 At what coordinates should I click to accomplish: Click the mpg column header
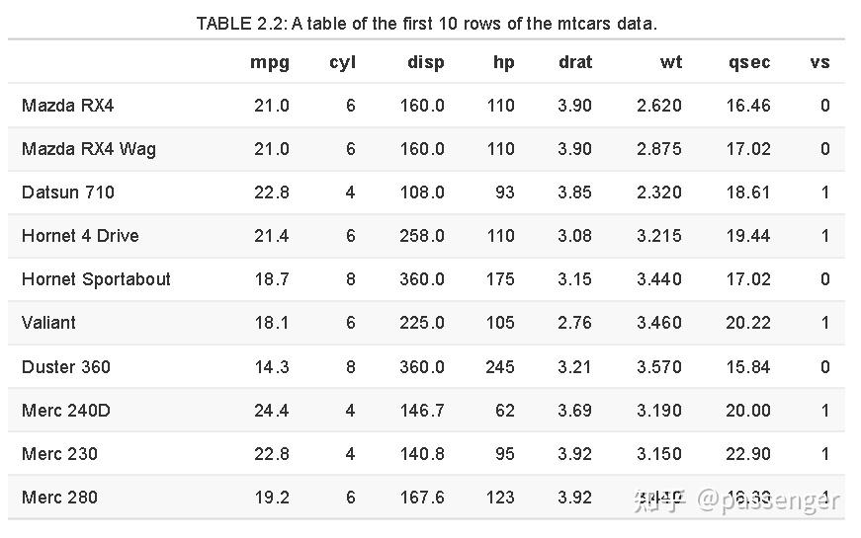[270, 62]
